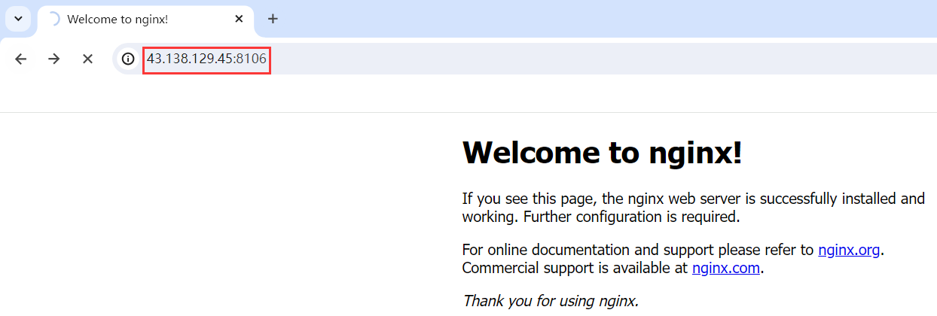
Task: Follow the nginx.com link
Action: pyautogui.click(x=725, y=267)
